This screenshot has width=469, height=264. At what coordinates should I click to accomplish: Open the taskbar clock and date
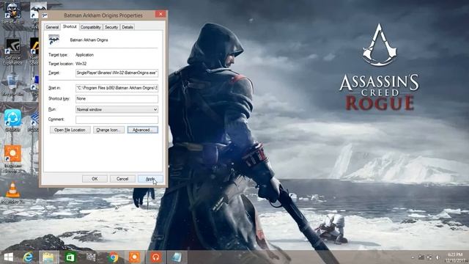[x=455, y=257]
